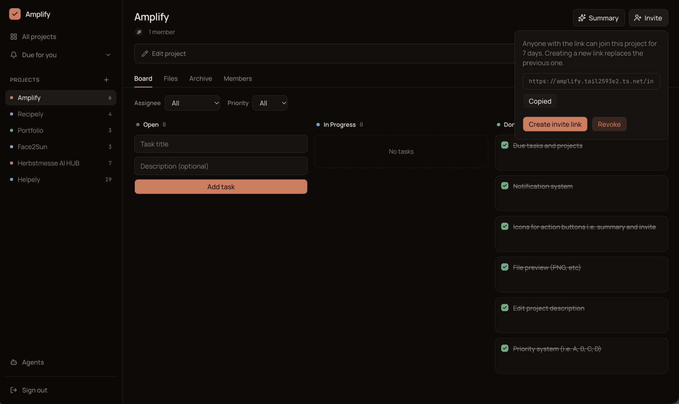Click the Due for you bell icon
The width and height of the screenshot is (679, 404).
(x=14, y=55)
